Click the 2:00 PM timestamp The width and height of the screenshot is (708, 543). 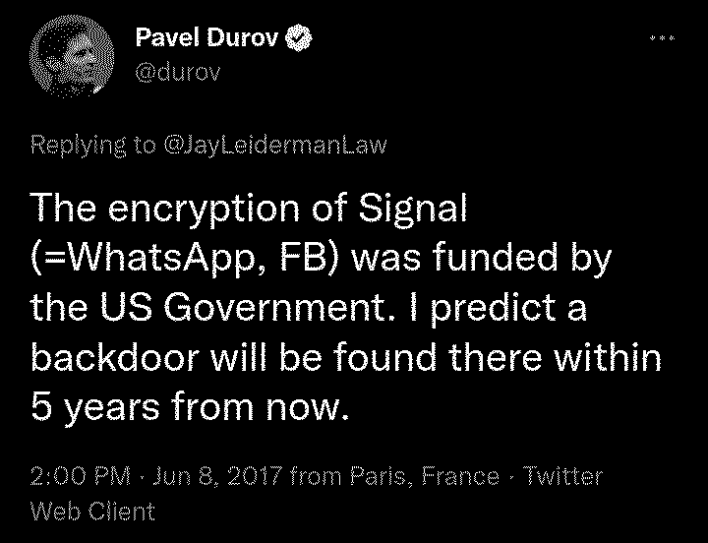coord(81,477)
